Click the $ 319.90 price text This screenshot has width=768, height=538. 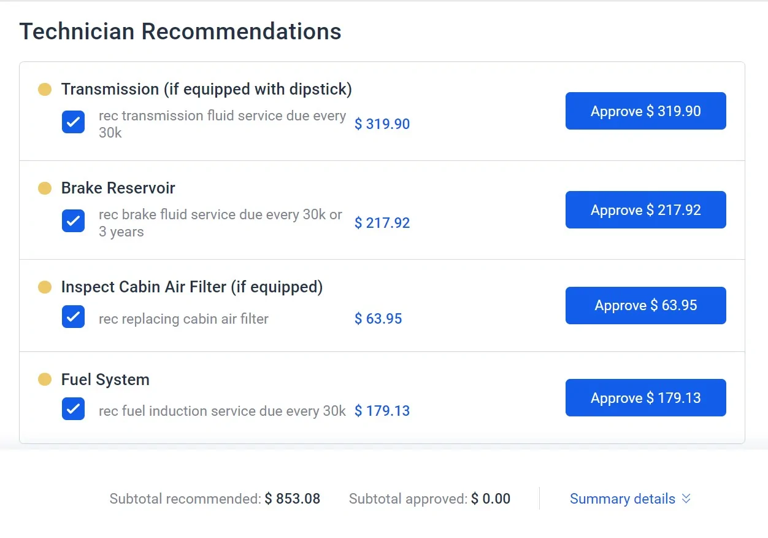(382, 124)
